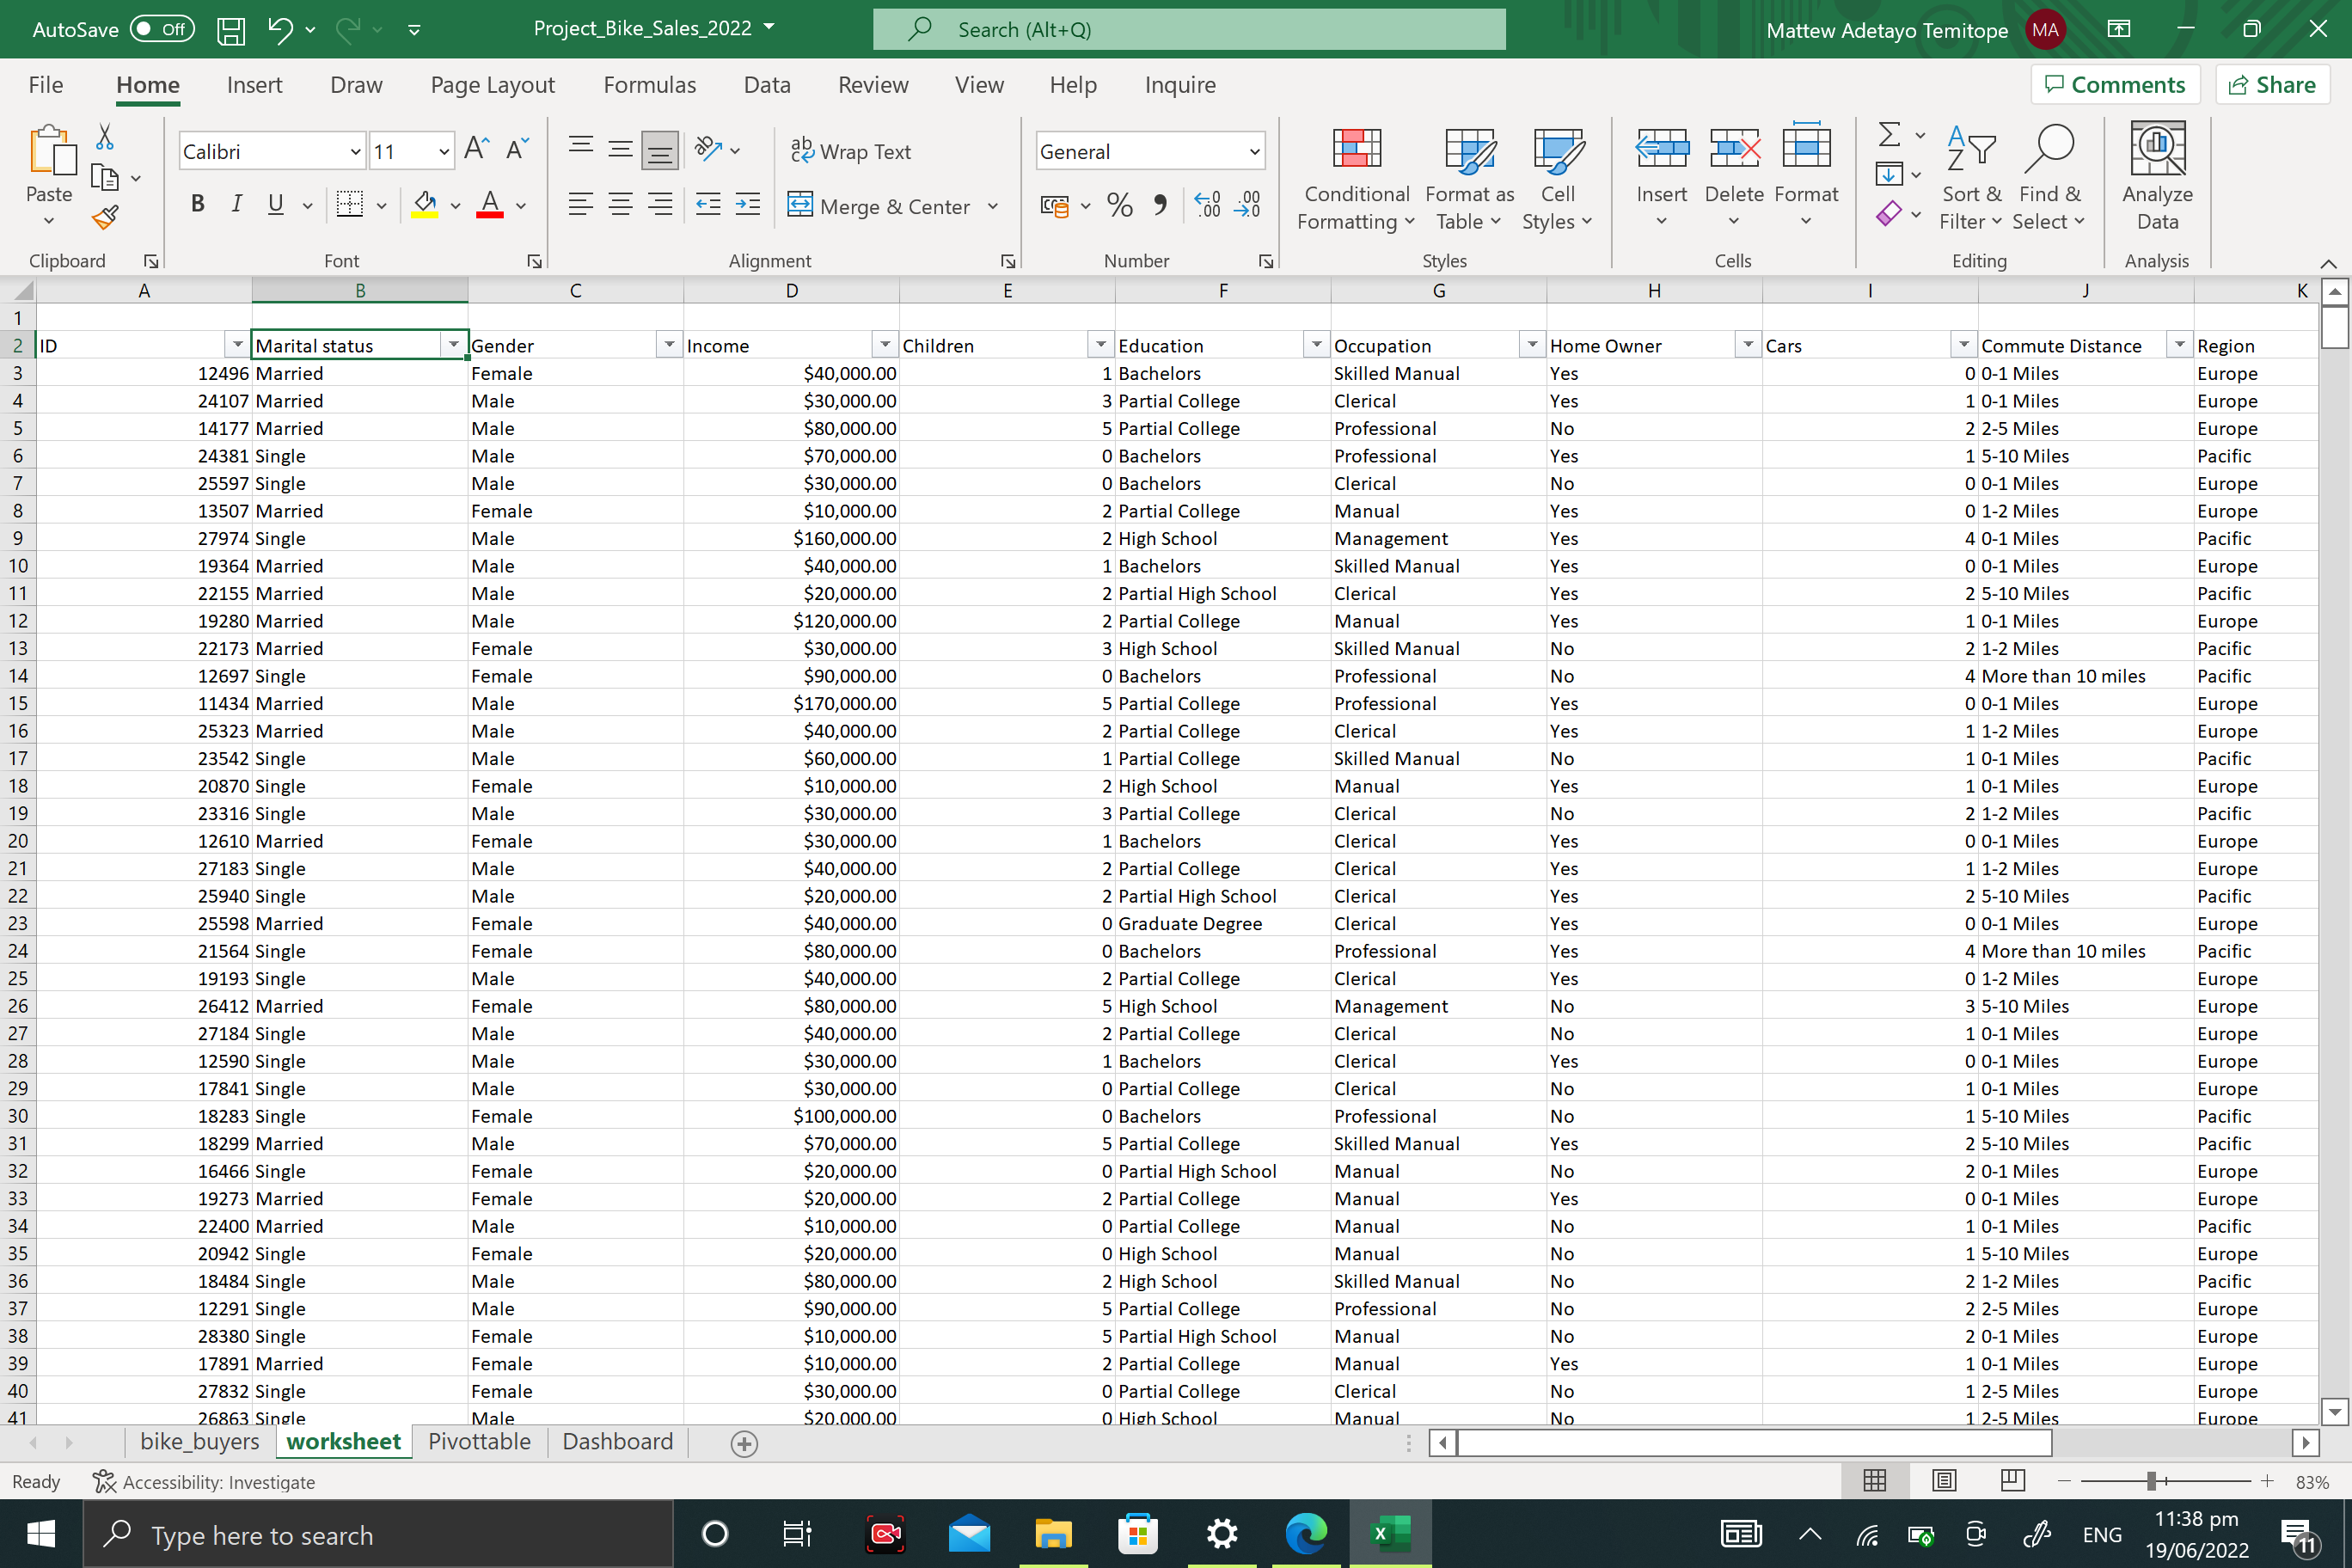
Task: Enable Wrap Text
Action: tap(851, 151)
